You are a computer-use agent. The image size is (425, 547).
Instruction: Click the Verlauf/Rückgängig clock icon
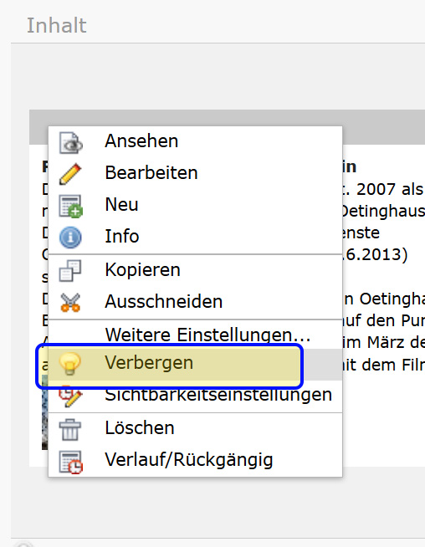pos(71,463)
